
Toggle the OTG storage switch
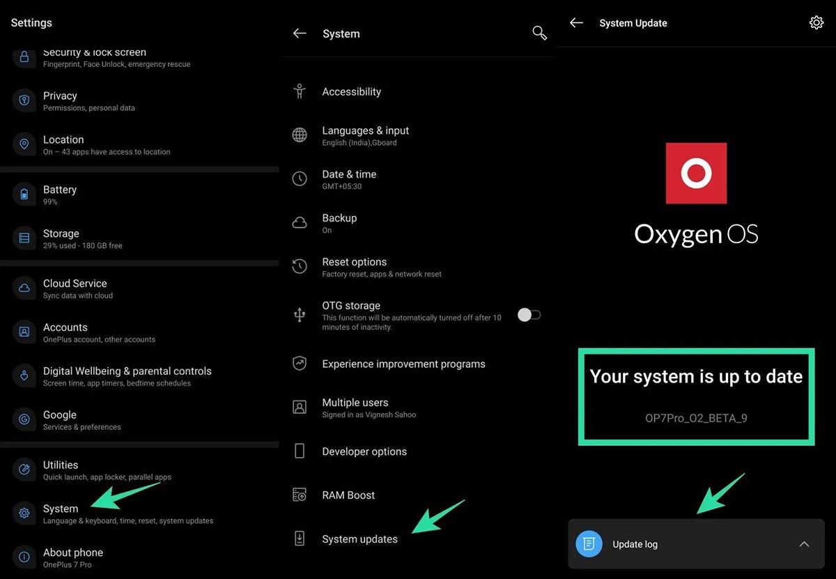[529, 315]
